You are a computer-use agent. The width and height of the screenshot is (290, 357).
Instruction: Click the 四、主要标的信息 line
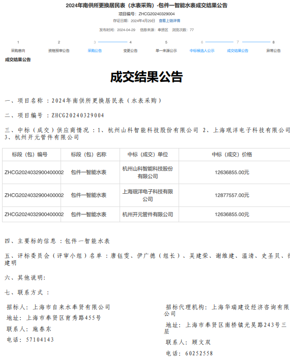click(x=57, y=241)
